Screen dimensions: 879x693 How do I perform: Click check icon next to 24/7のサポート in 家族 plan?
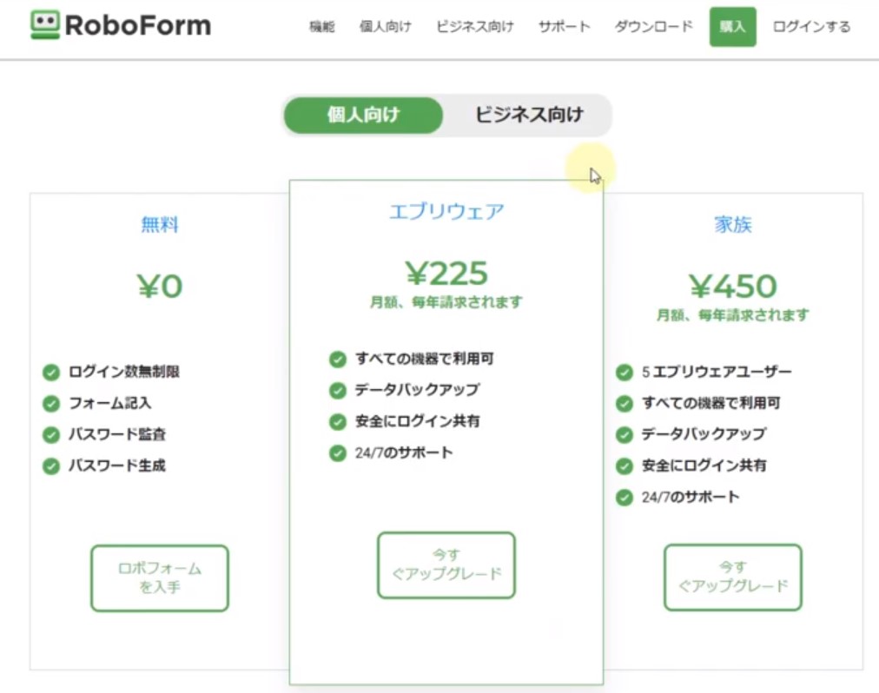click(624, 498)
